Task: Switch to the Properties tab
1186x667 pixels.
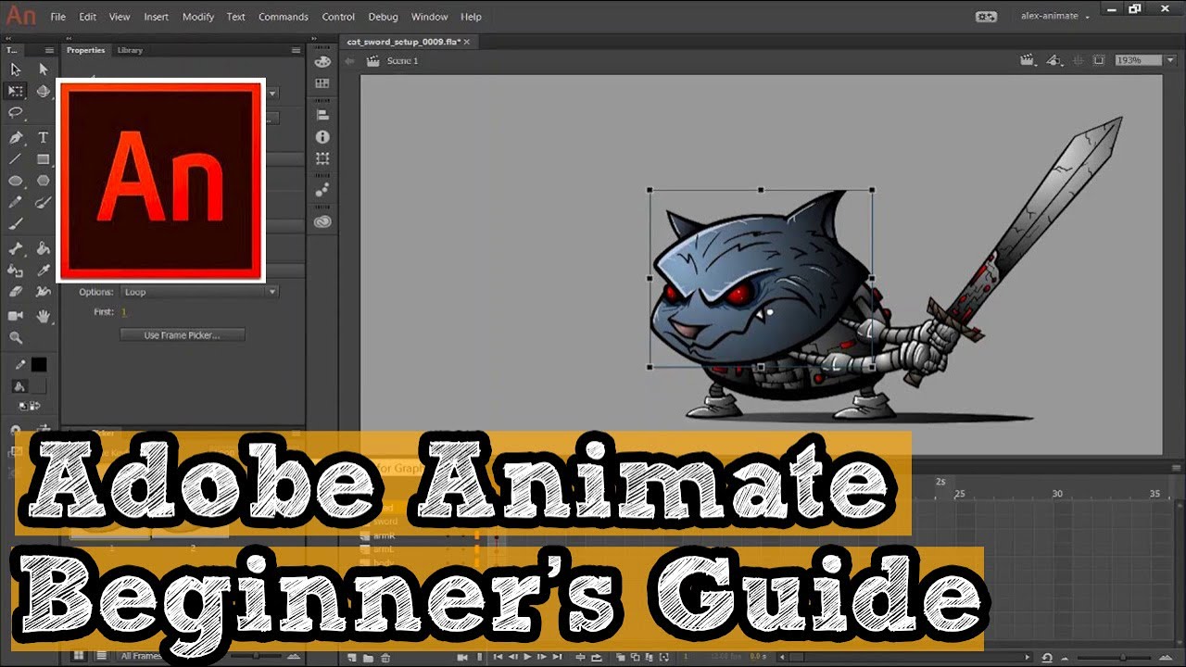Action: (86, 50)
